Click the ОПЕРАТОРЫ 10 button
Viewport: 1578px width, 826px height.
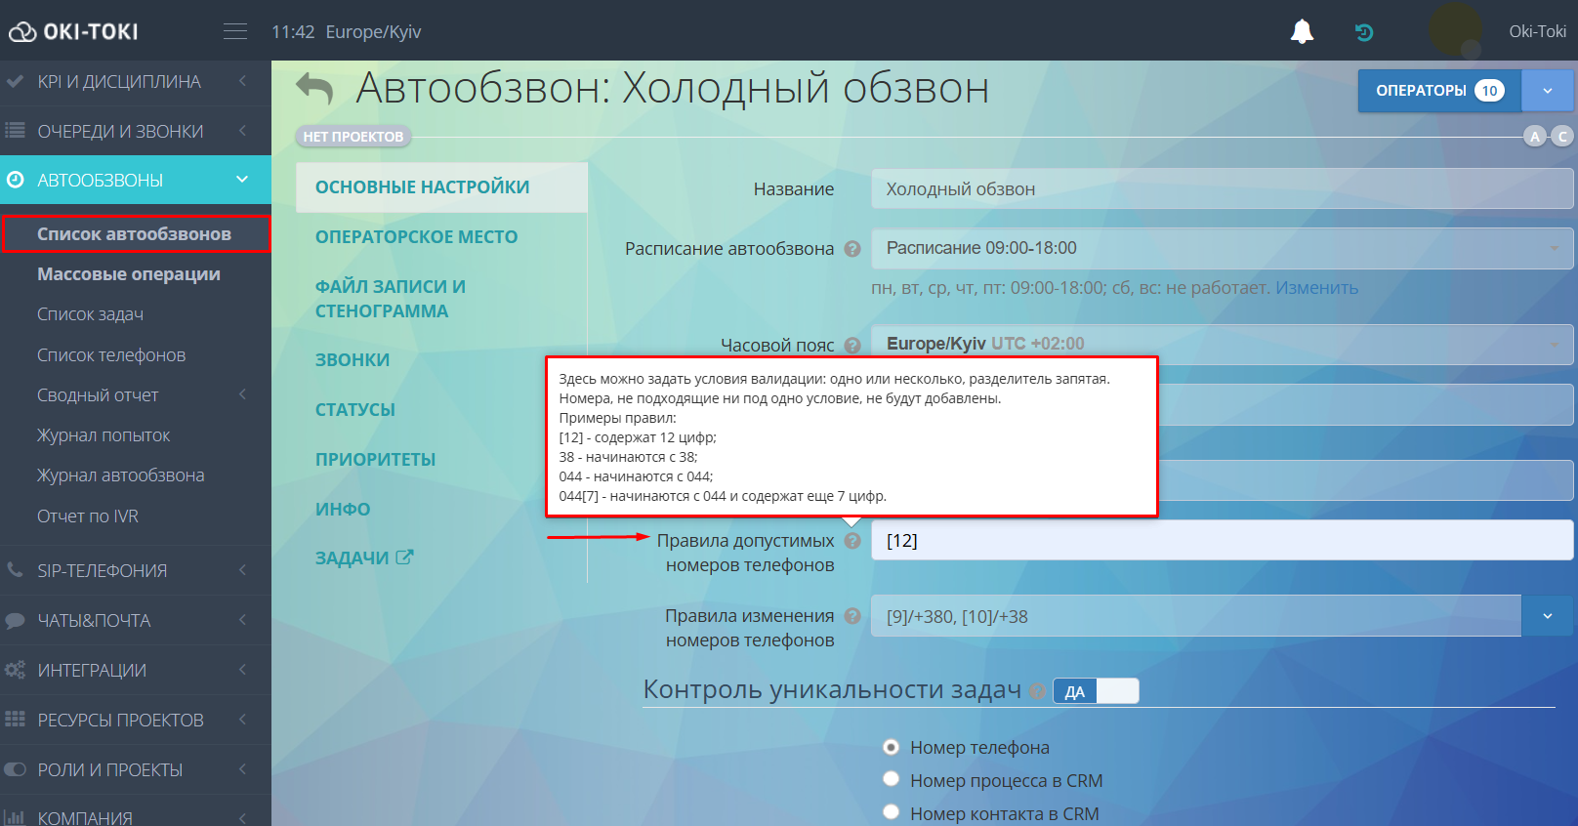(x=1439, y=91)
